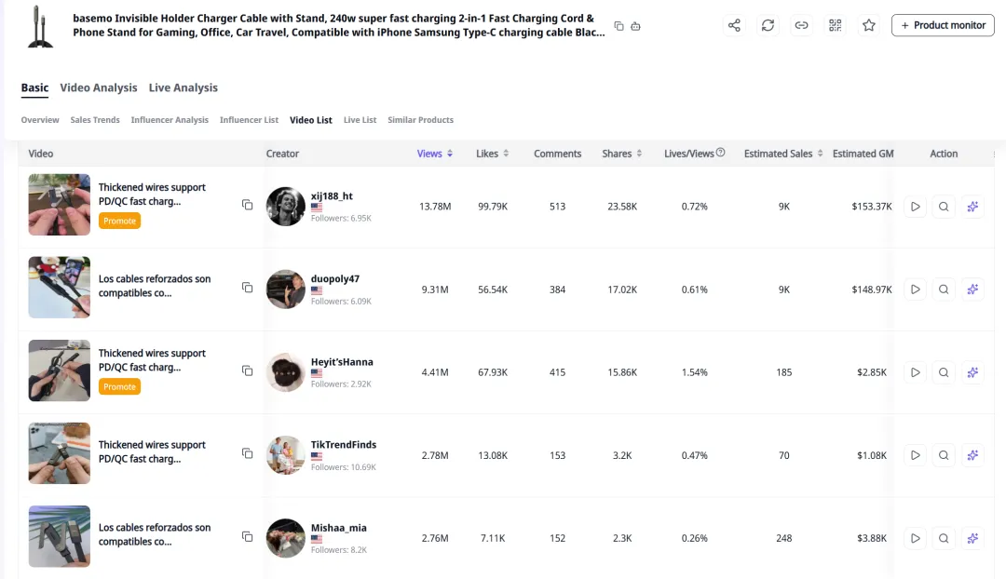Copy the product title using the copy icon
This screenshot has height=579, width=1006.
[x=619, y=26]
